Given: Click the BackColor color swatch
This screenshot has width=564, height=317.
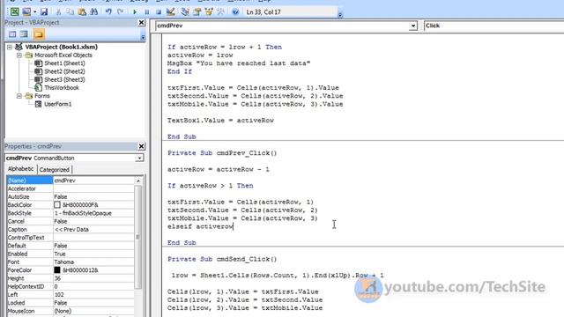Looking at the screenshot, I should coord(56,205).
